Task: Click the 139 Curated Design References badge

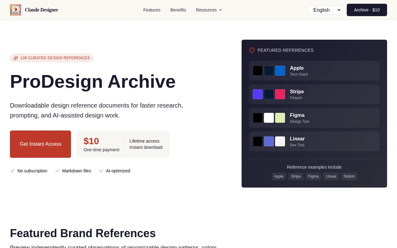Action: [52, 58]
